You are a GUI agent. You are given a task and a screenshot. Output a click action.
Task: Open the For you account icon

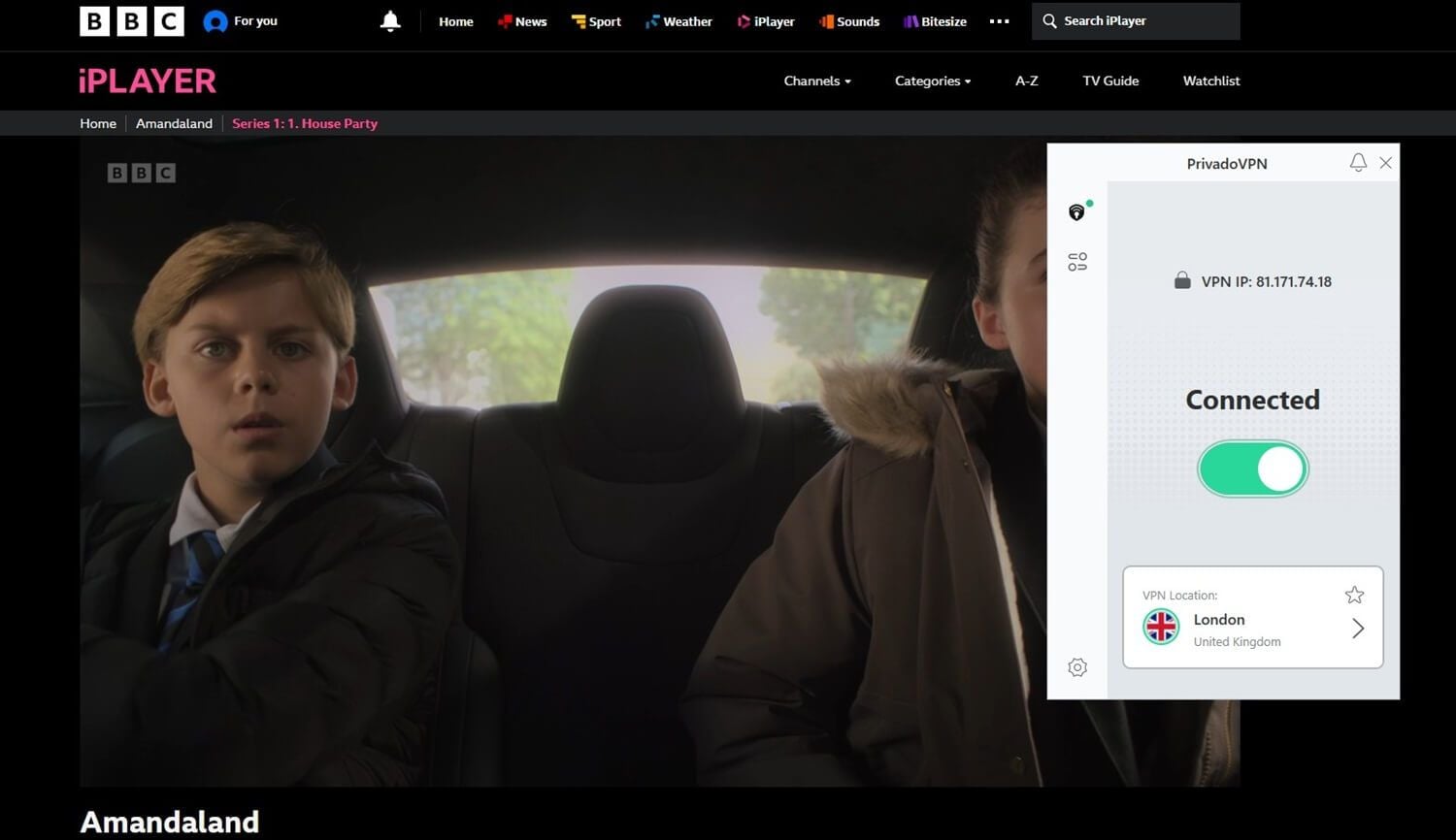[215, 21]
